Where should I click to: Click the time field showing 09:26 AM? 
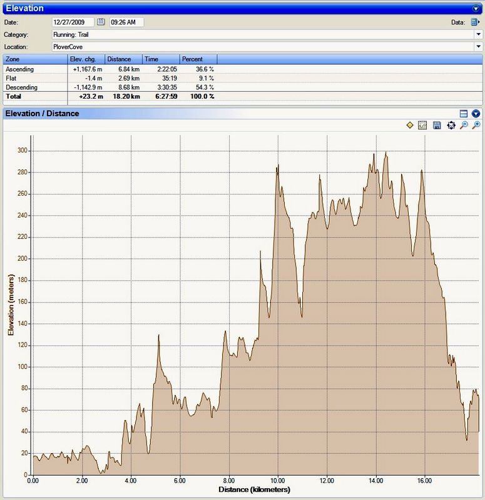126,22
